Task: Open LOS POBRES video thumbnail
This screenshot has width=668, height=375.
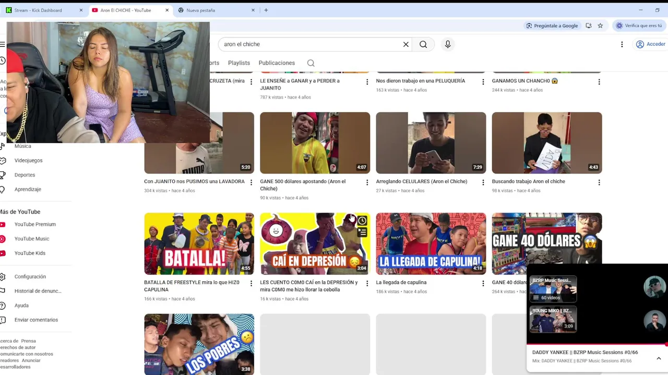Action: (x=199, y=344)
